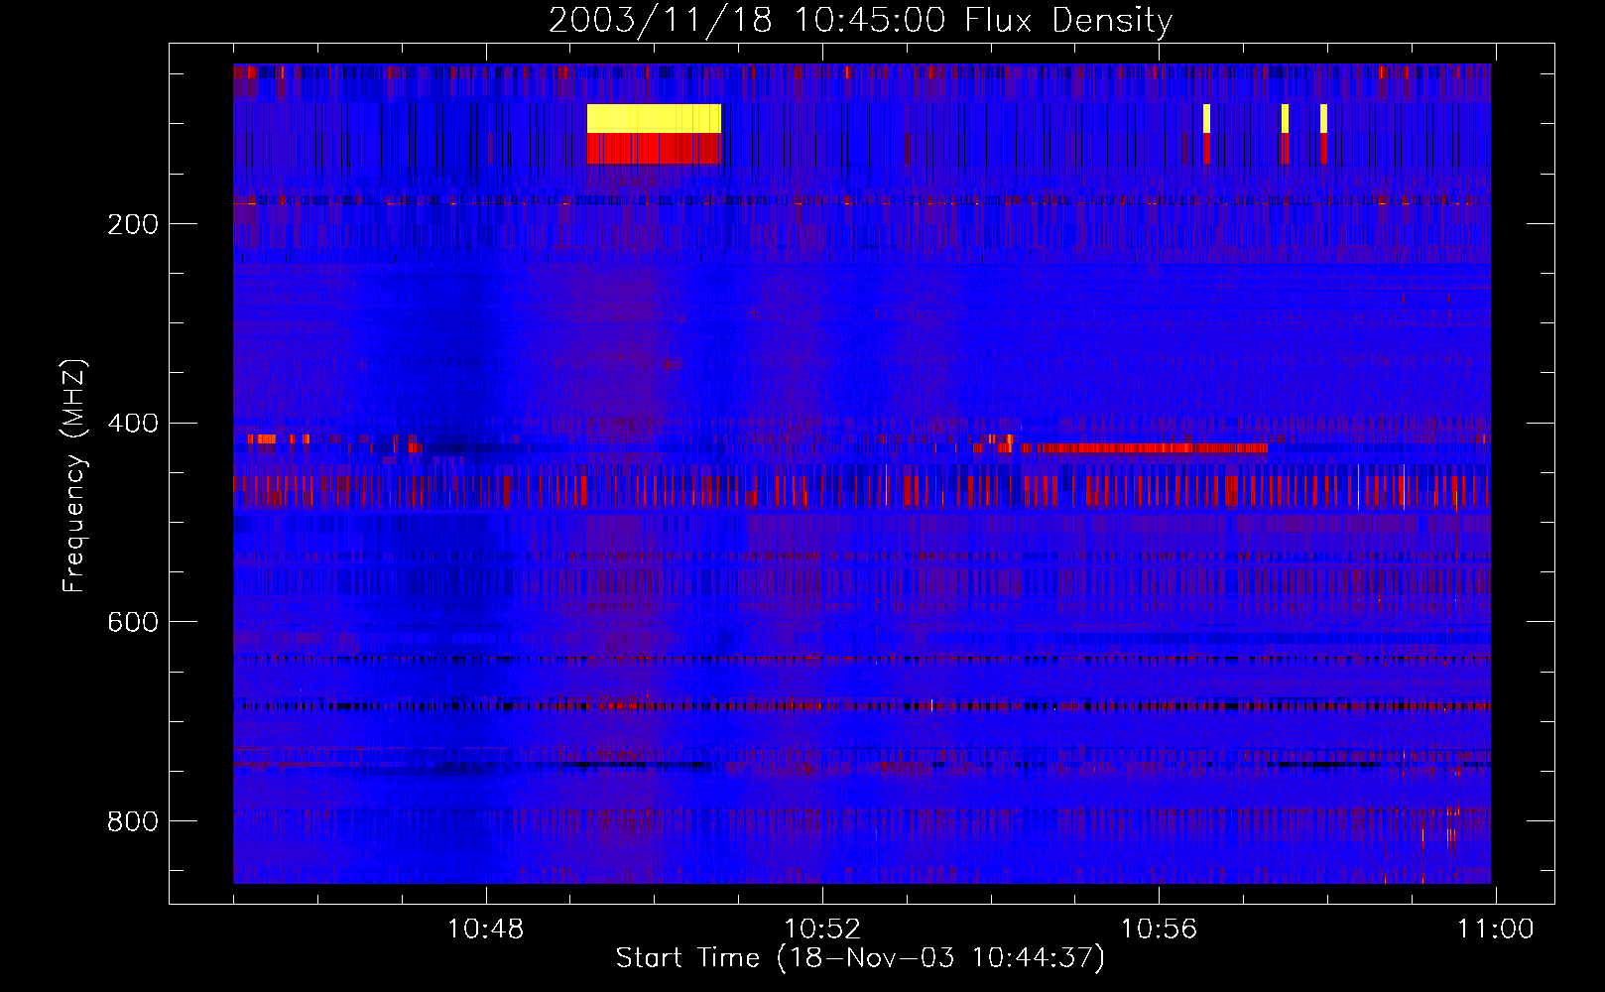Click the 400 frequency tick label

133,424
